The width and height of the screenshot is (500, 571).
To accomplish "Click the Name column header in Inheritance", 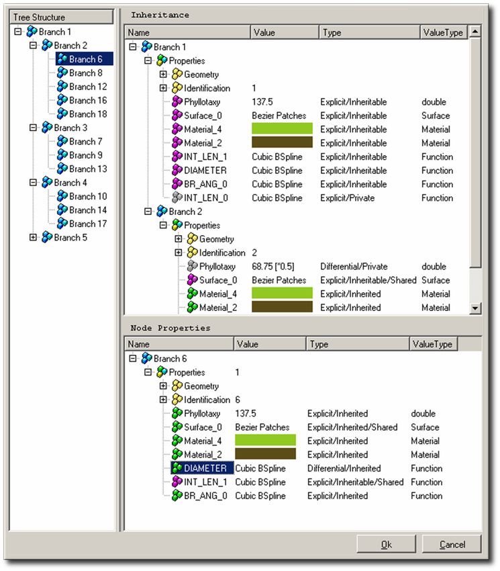I will [187, 32].
